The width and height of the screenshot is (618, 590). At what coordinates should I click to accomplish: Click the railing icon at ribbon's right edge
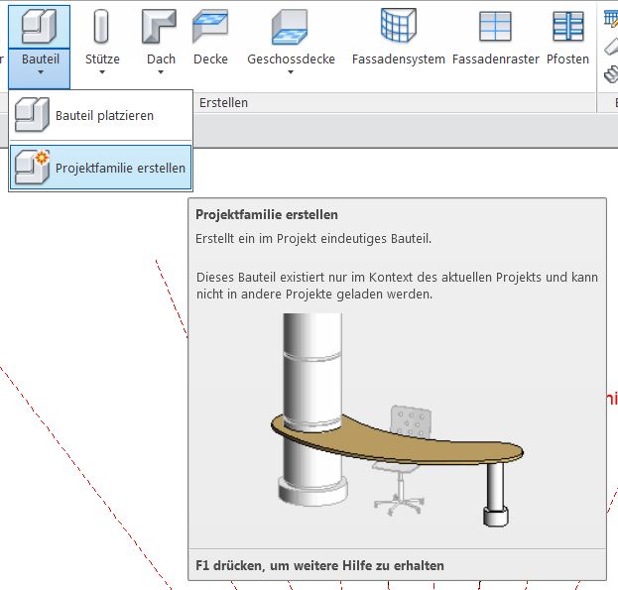click(610, 15)
